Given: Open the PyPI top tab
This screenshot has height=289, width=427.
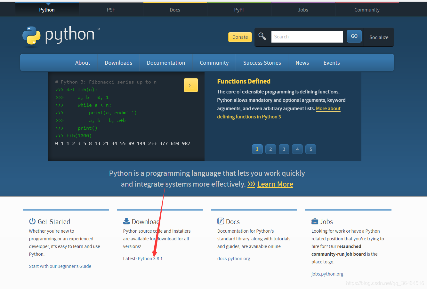Looking at the screenshot, I should [239, 10].
